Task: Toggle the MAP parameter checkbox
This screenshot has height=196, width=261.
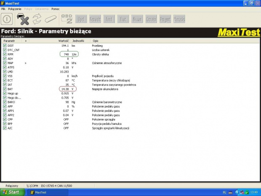Action: (x=5, y=63)
